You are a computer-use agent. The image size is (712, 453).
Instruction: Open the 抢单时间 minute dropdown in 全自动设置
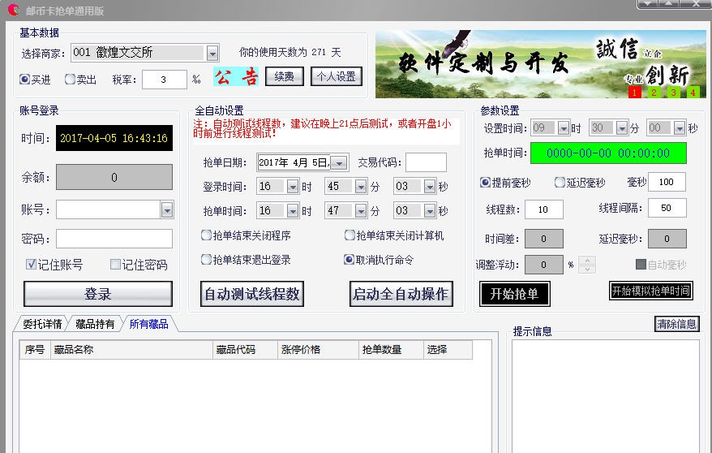point(361,211)
